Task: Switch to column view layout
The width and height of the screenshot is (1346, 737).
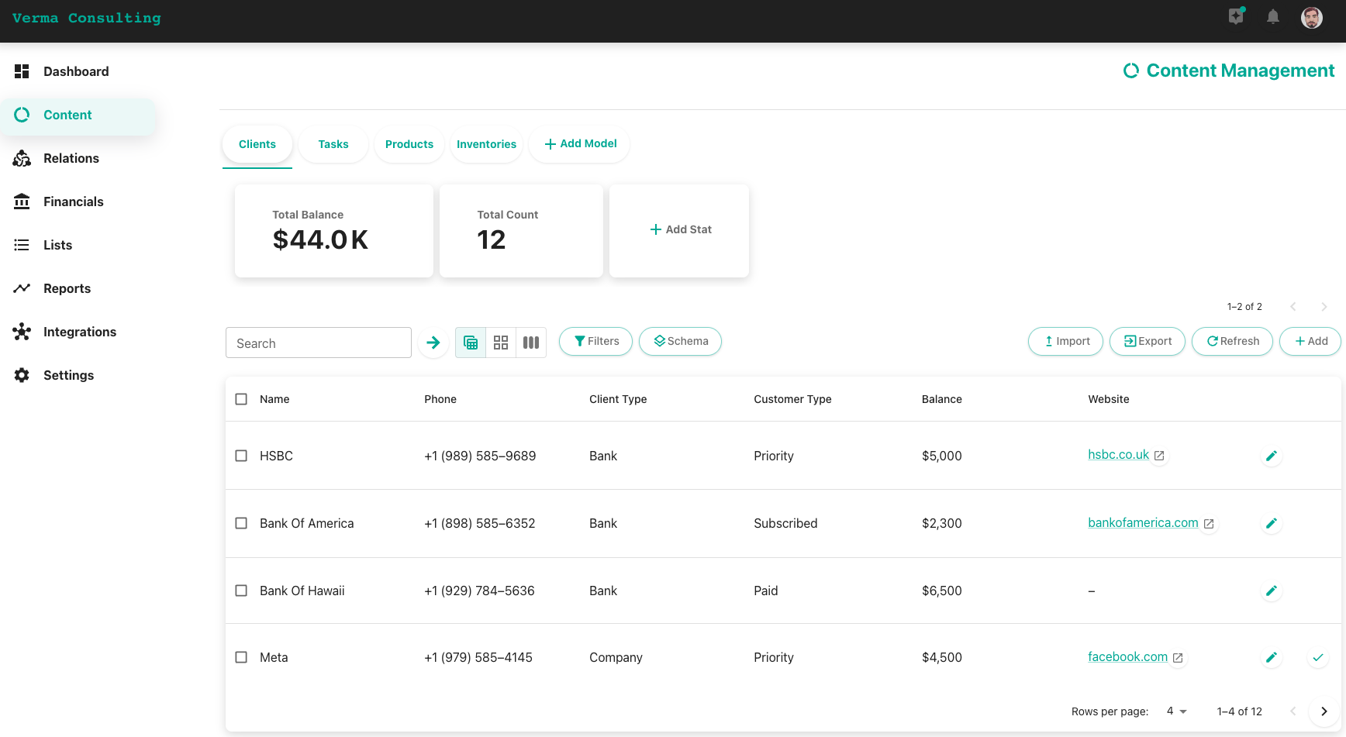Action: click(531, 342)
